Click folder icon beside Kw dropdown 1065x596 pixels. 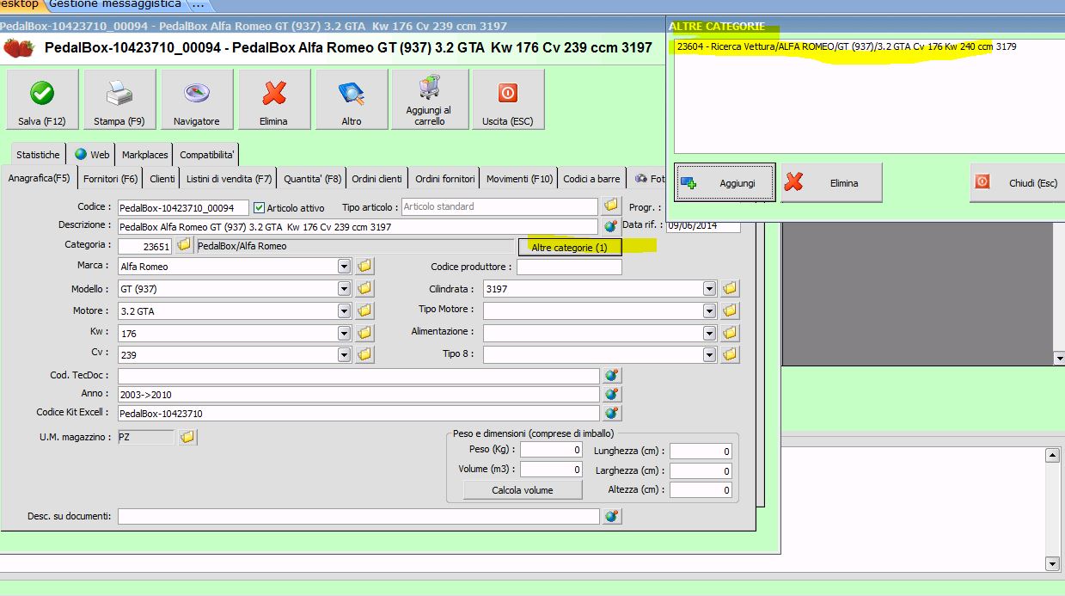point(364,332)
